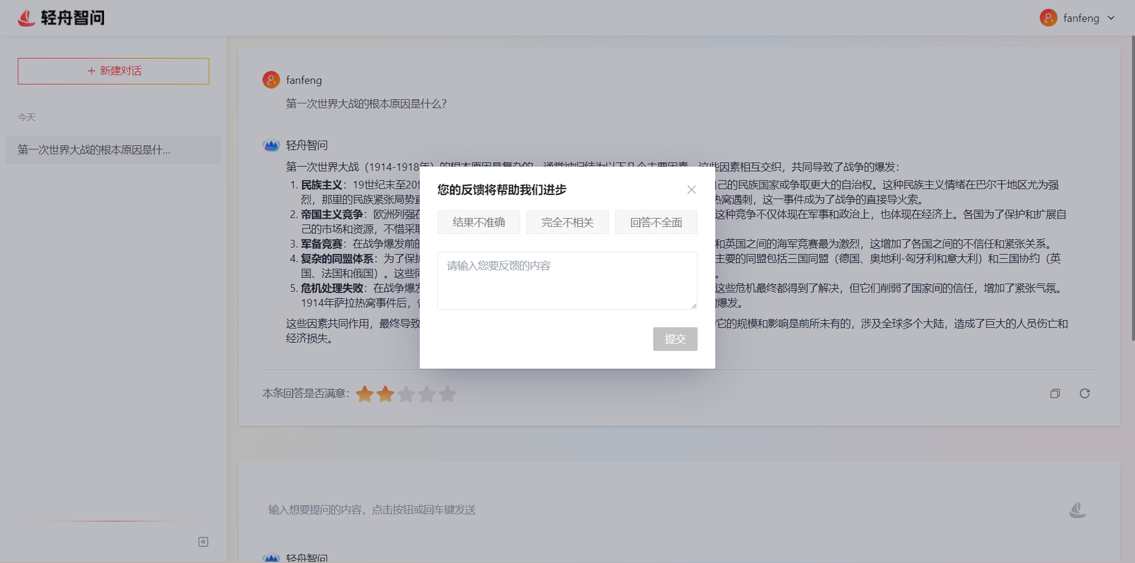
Task: Submit feedback with the 提交 button
Action: point(675,339)
